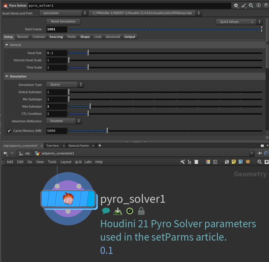Switch to the Sourcing tab

point(56,37)
